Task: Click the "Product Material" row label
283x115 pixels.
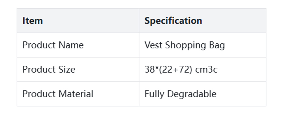Action: pos(58,94)
